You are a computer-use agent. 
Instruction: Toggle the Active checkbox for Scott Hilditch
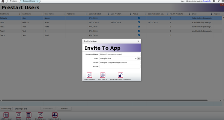pos(139,22)
